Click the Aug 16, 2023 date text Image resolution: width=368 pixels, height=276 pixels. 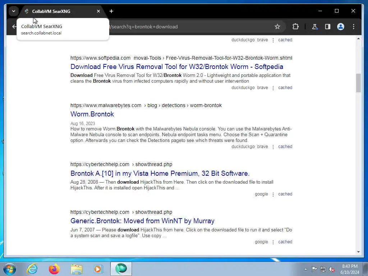[83, 124]
